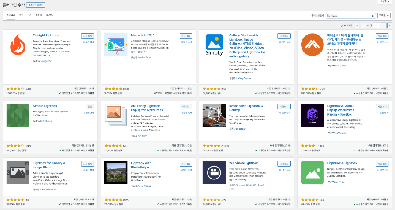Open author link FooPlugins
Screen dimensions: 395x210
pyautogui.click(x=340, y=133)
